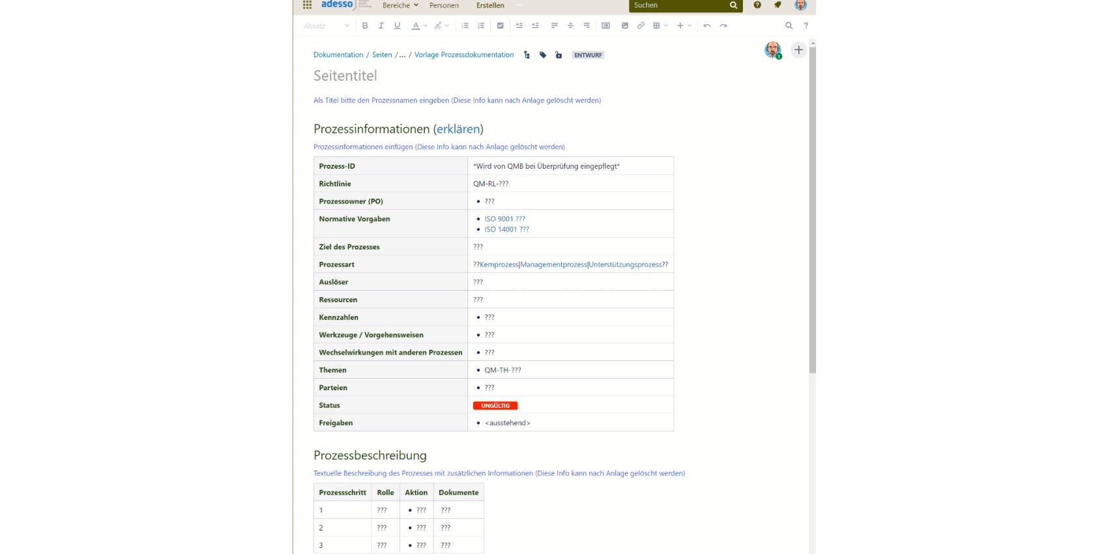Open the ISO 9001 ??? link
The image size is (1108, 554).
point(504,219)
